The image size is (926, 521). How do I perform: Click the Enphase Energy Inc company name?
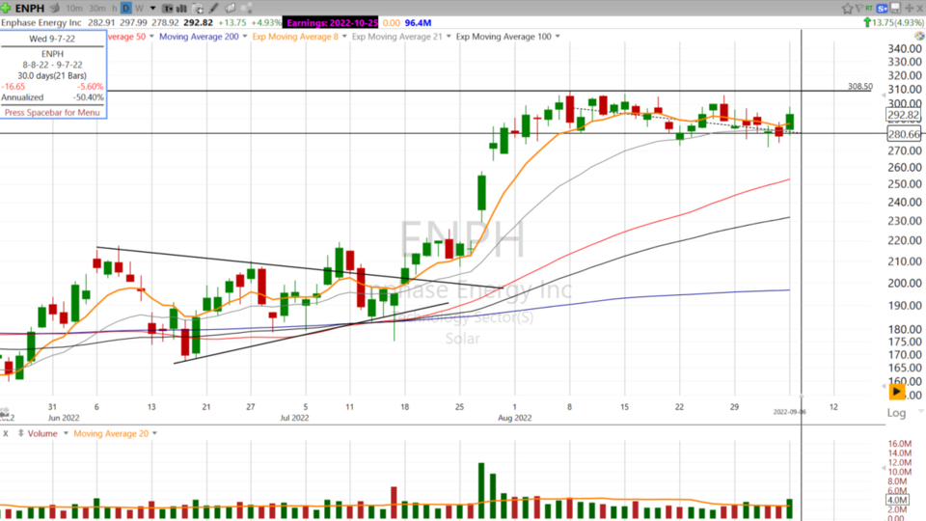tap(41, 22)
